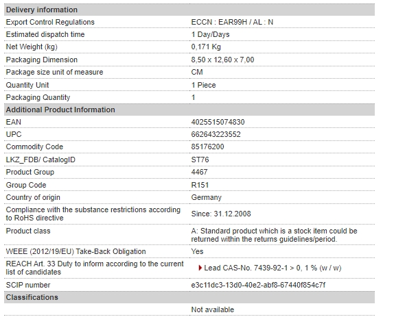The width and height of the screenshot is (394, 317).
Task: Click the Commodity Code label
Action: coord(34,147)
